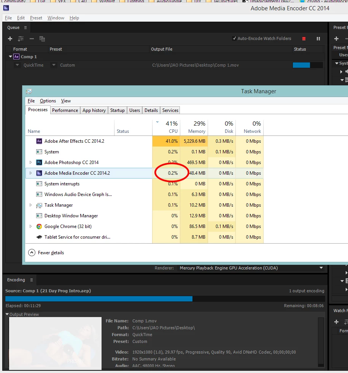Click the After Effects icon beside Comp 1
This screenshot has height=373, width=348.
(16, 57)
